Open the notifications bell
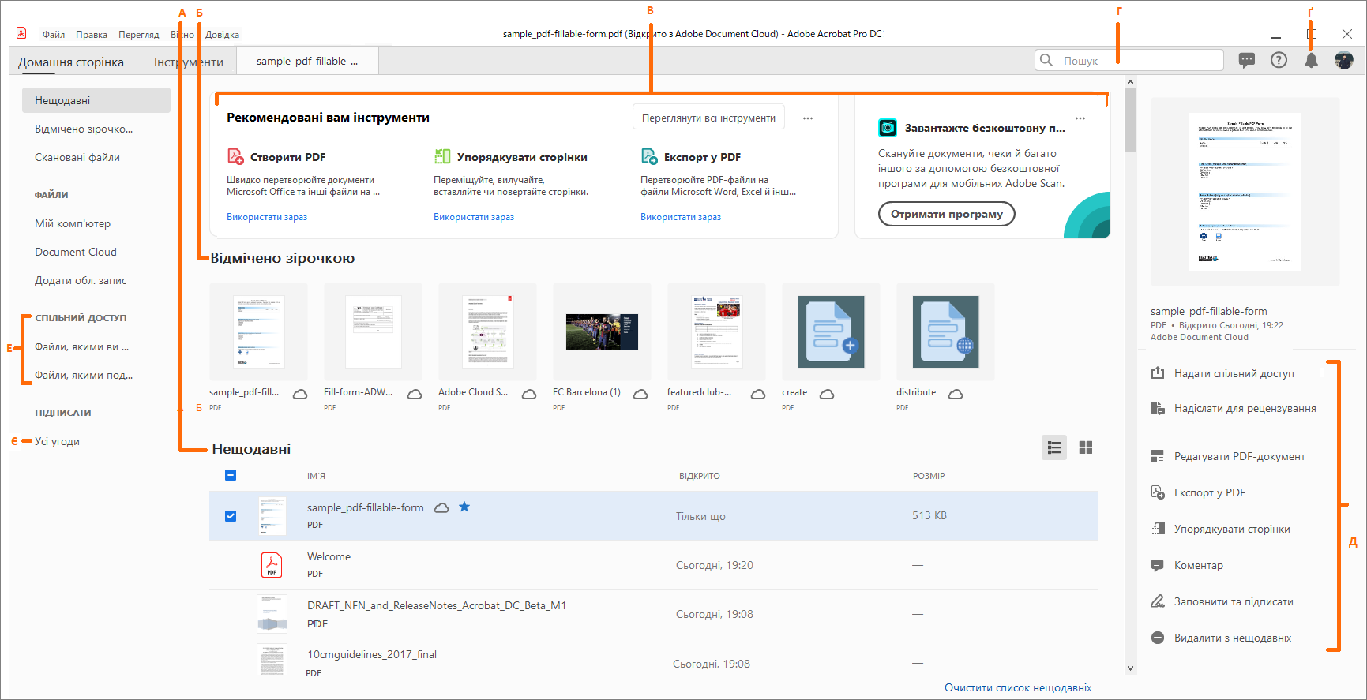This screenshot has height=700, width=1367. 1311,60
